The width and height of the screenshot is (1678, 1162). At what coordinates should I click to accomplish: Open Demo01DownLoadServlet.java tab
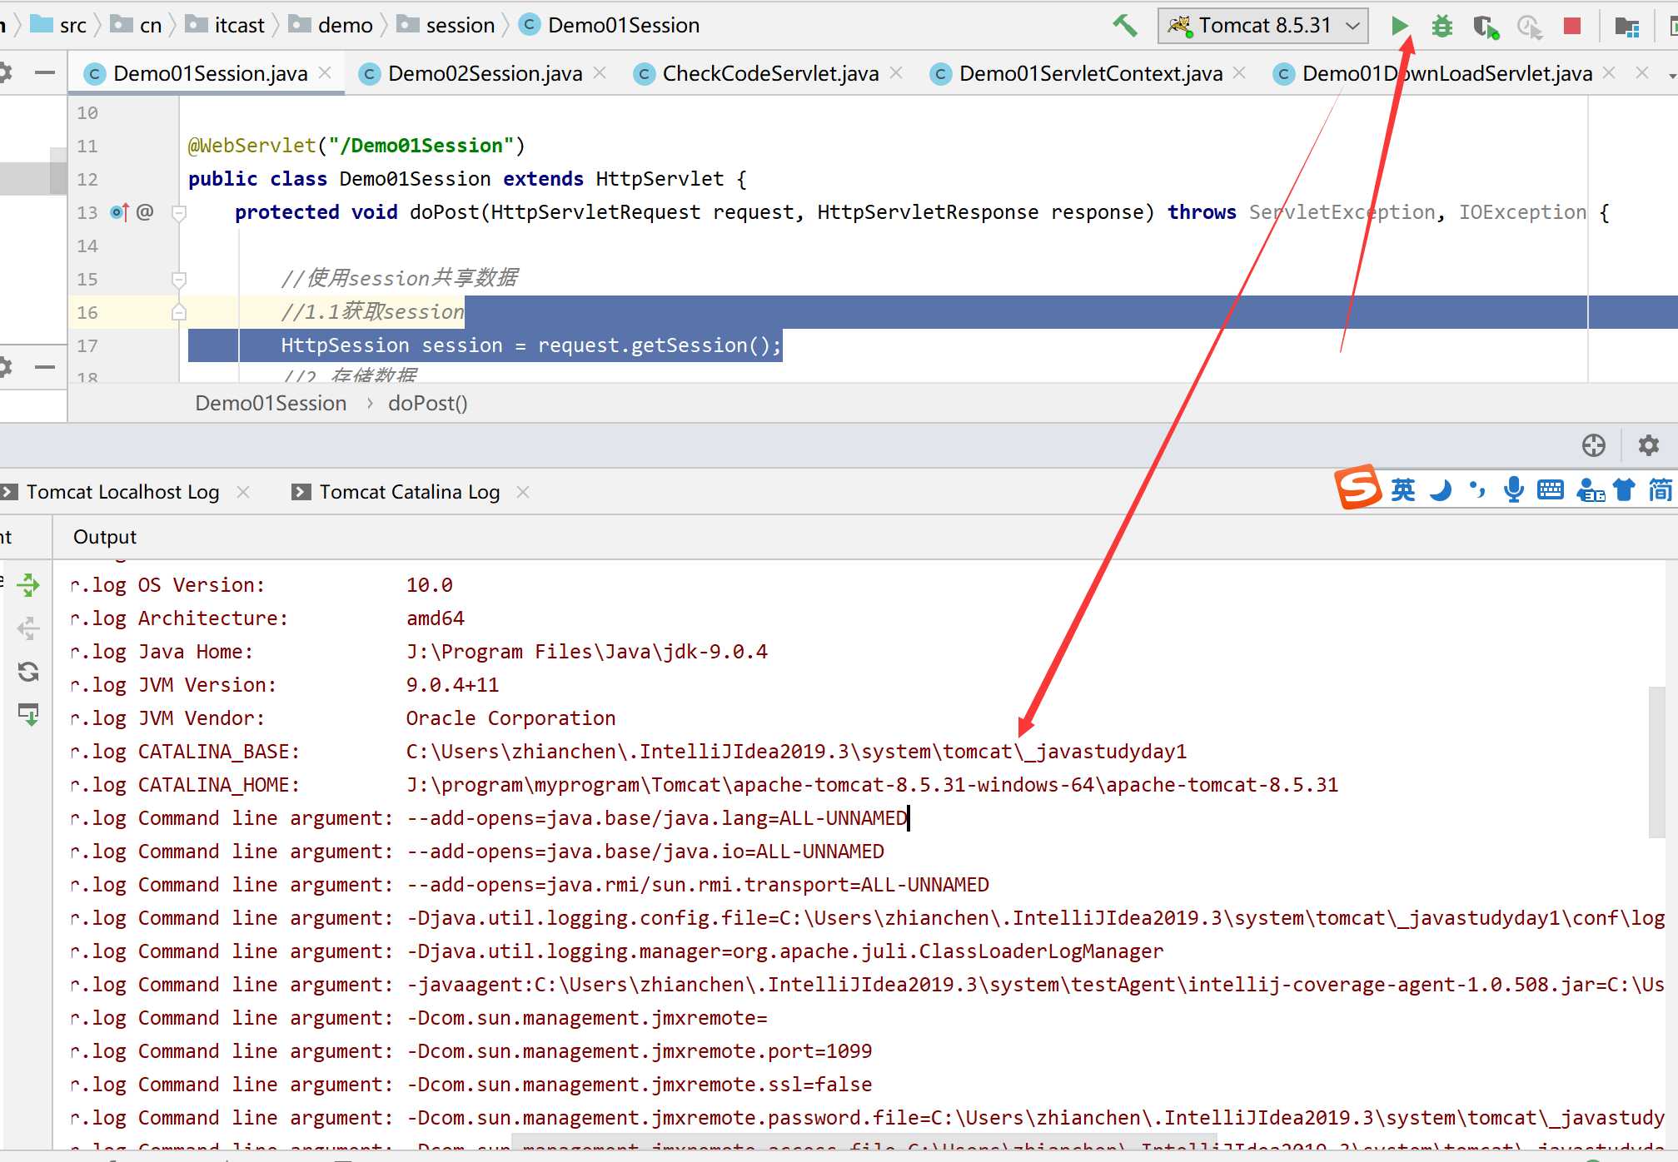coord(1446,73)
